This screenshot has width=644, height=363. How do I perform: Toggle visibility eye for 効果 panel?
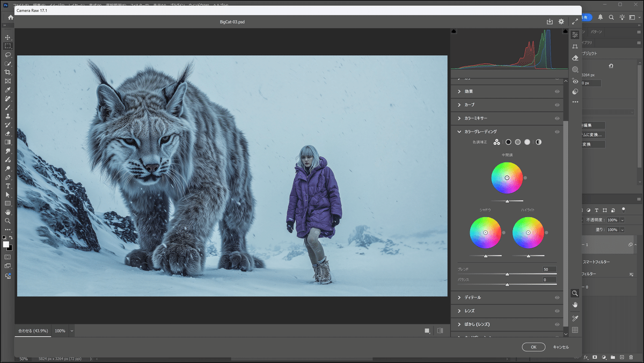[557, 92]
